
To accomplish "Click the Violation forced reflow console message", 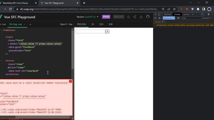I will pos(184,25).
